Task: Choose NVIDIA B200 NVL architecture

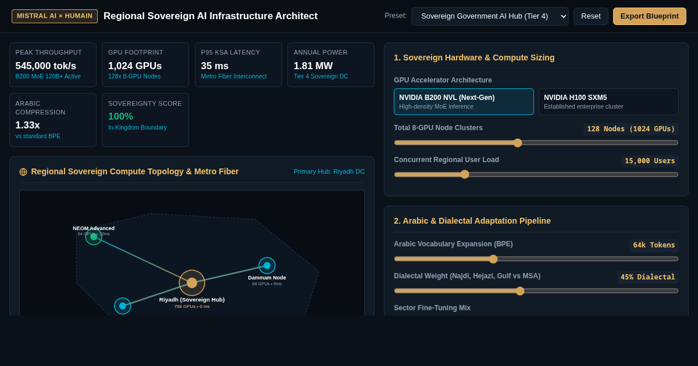Action: [x=464, y=102]
